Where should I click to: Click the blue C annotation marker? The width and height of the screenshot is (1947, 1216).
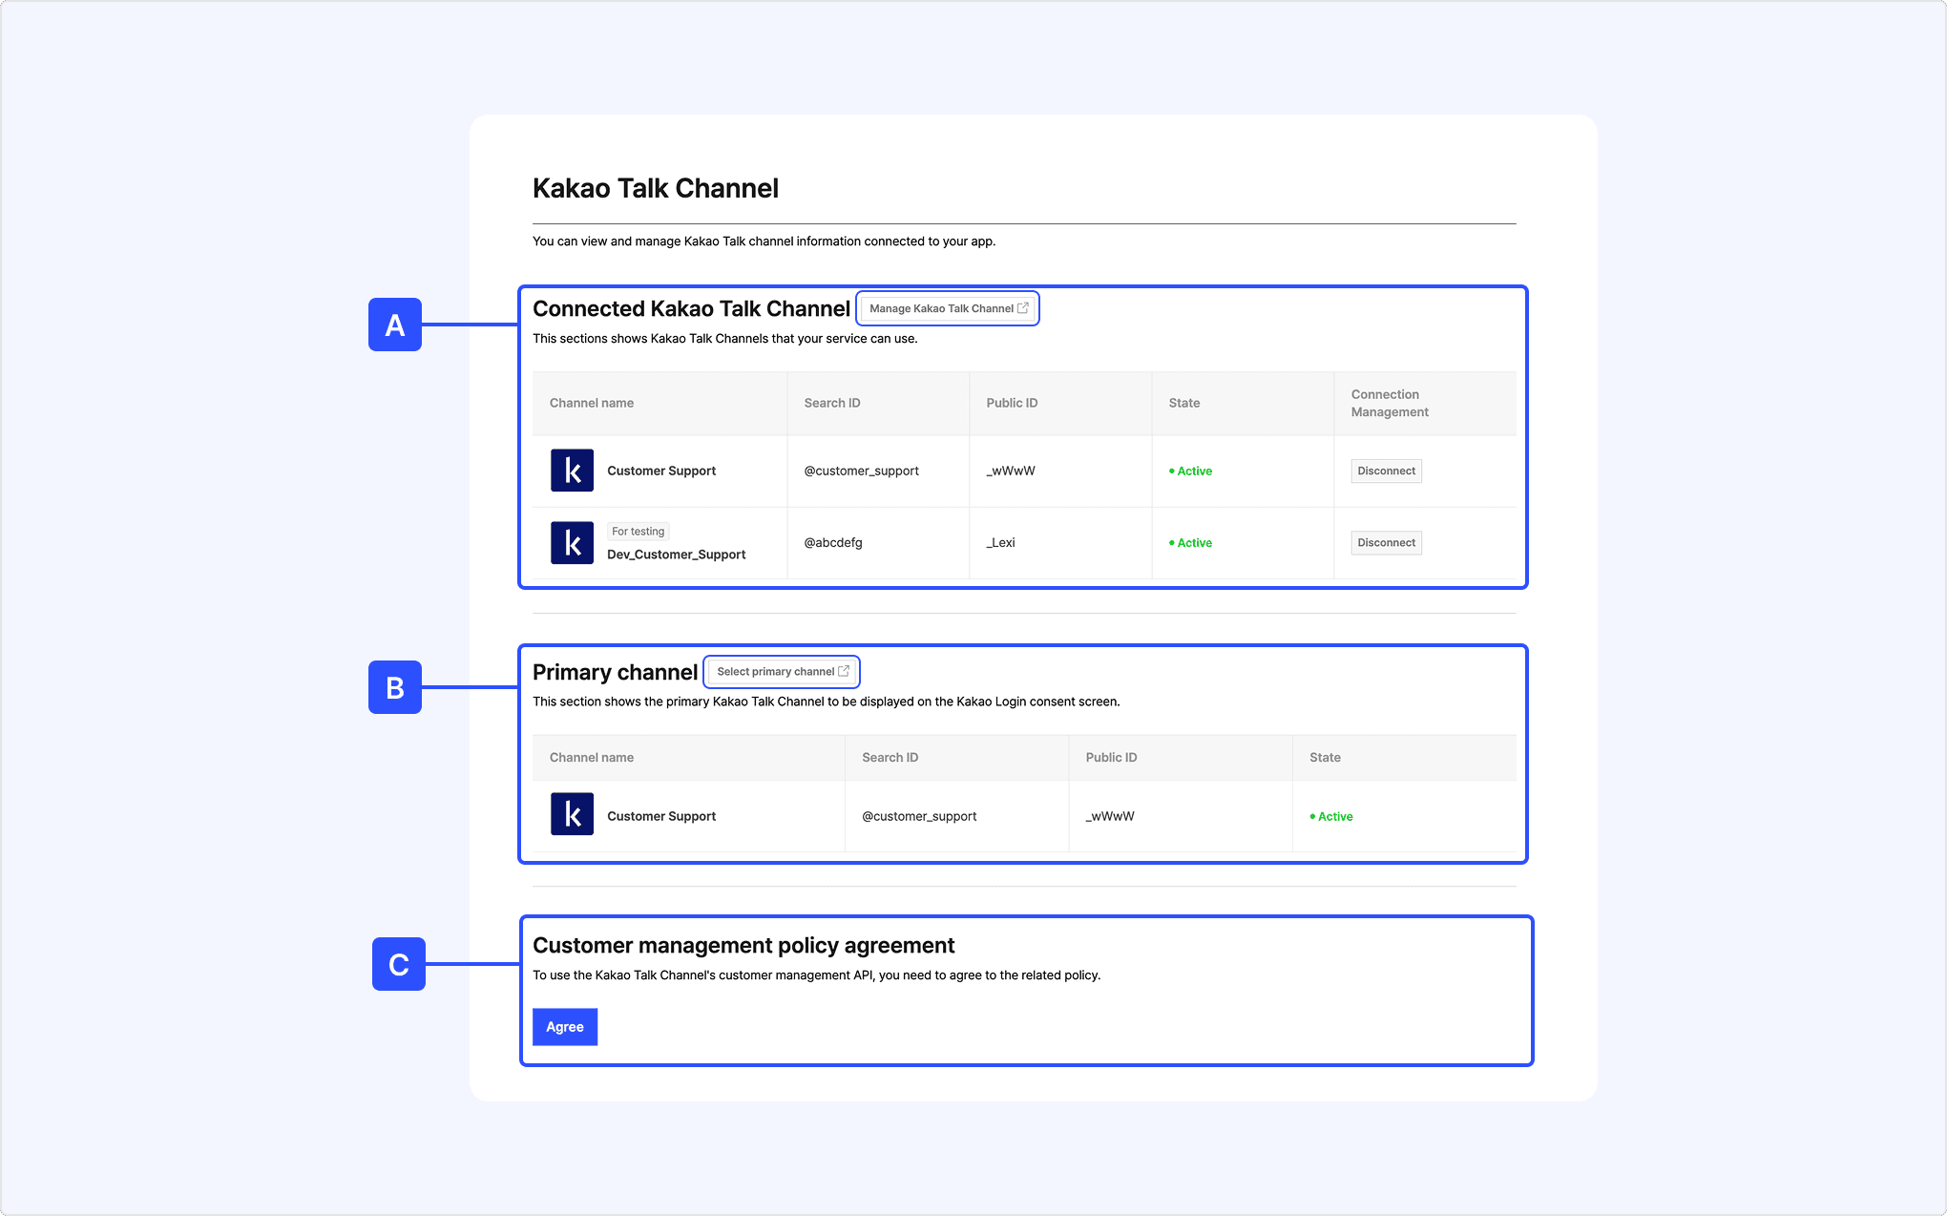coord(398,964)
